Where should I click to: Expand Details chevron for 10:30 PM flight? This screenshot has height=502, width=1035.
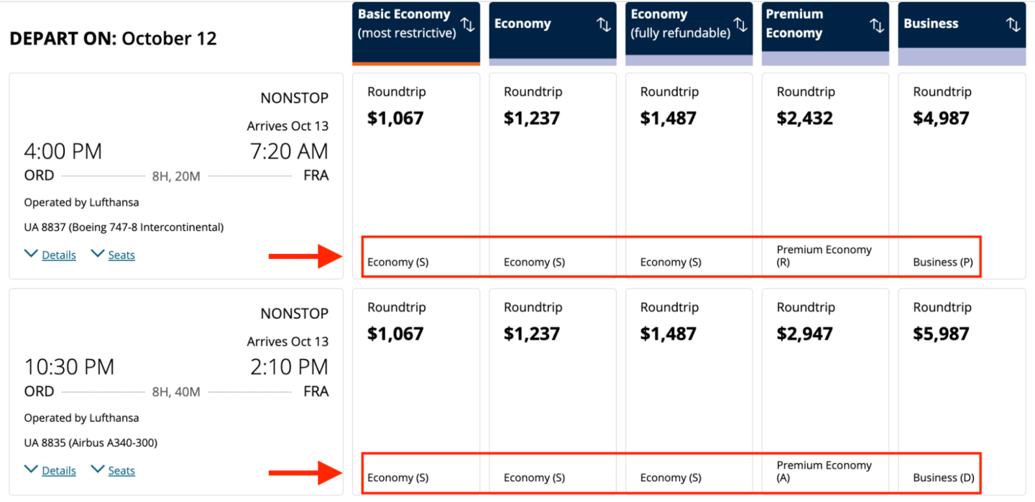[31, 470]
